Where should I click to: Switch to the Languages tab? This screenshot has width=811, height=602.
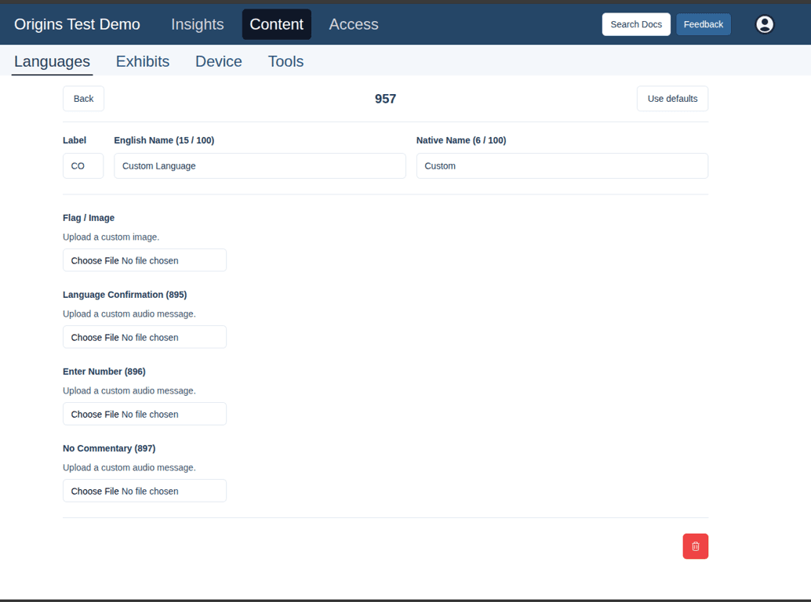[53, 61]
